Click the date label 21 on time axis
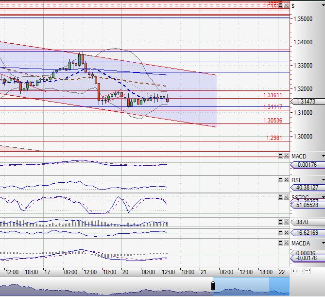 [204, 272]
